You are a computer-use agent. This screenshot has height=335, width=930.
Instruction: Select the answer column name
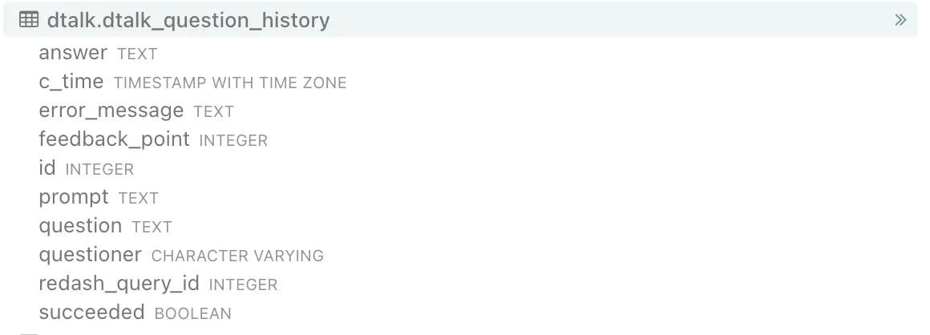[x=73, y=54]
